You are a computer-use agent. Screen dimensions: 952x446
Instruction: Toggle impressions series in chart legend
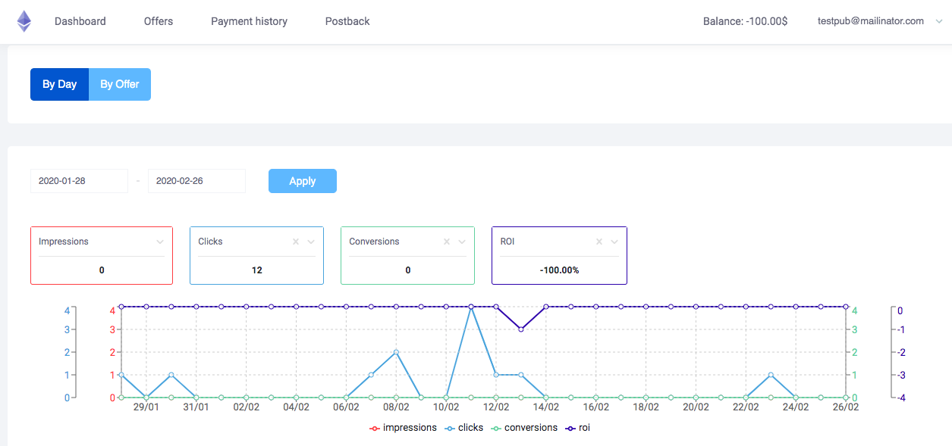click(x=403, y=428)
